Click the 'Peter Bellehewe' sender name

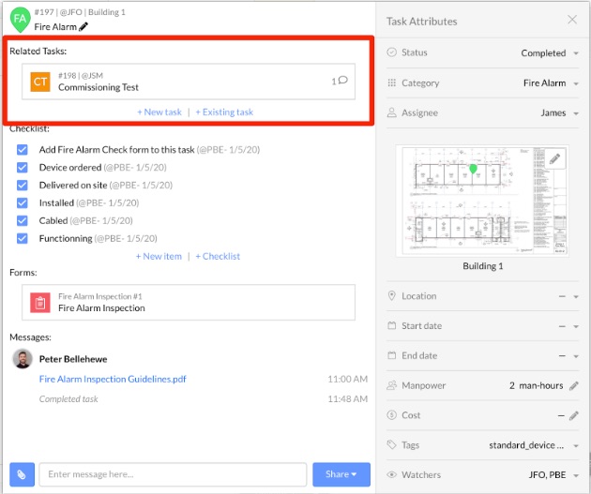(73, 359)
